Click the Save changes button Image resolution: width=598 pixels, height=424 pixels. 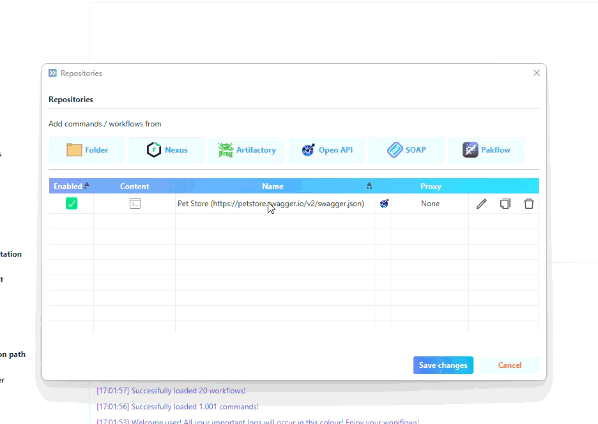(x=443, y=365)
